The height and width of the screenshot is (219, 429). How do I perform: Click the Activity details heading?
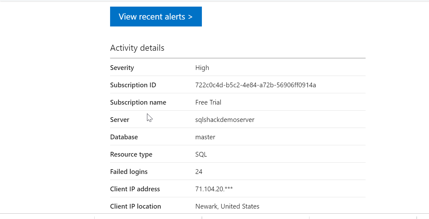point(137,48)
